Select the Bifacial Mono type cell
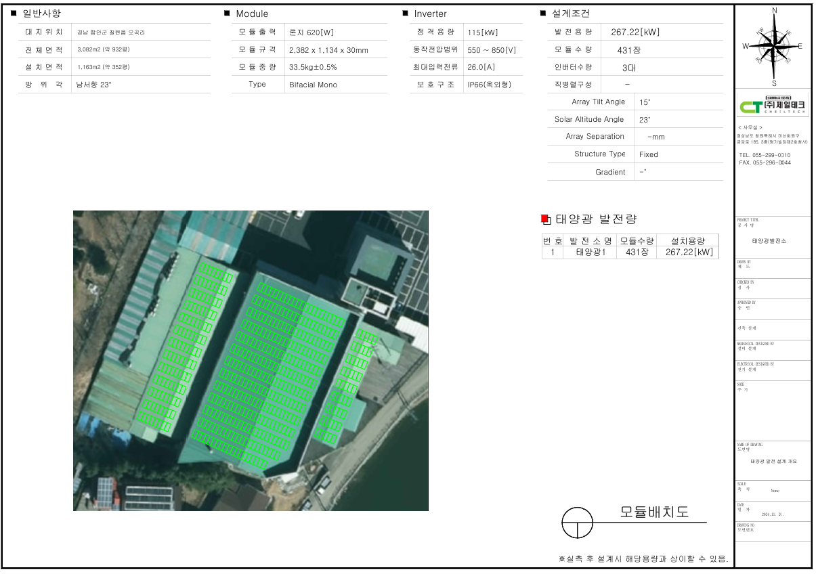This screenshot has height=576, width=816. coord(313,85)
